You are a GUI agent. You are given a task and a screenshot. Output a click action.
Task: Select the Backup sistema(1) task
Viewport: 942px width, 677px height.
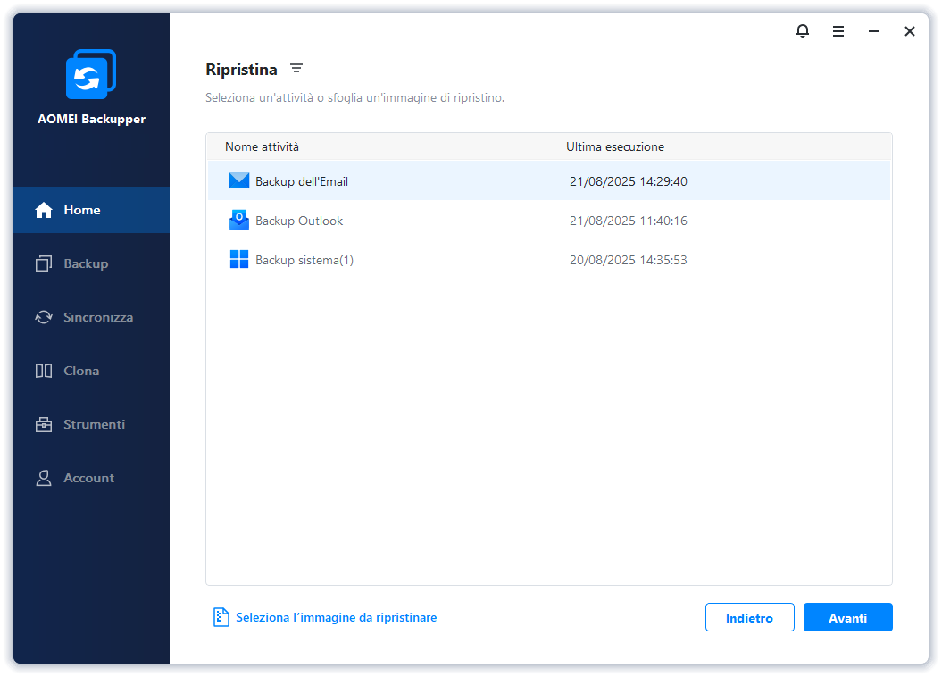548,260
